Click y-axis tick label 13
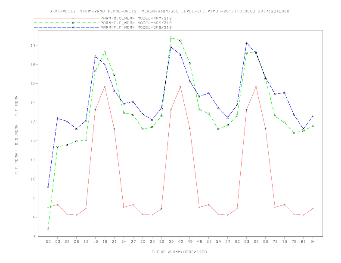The height and width of the screenshot is (263, 341). [x=33, y=122]
